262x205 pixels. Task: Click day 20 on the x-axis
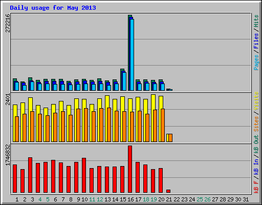pyautogui.click(x=161, y=199)
